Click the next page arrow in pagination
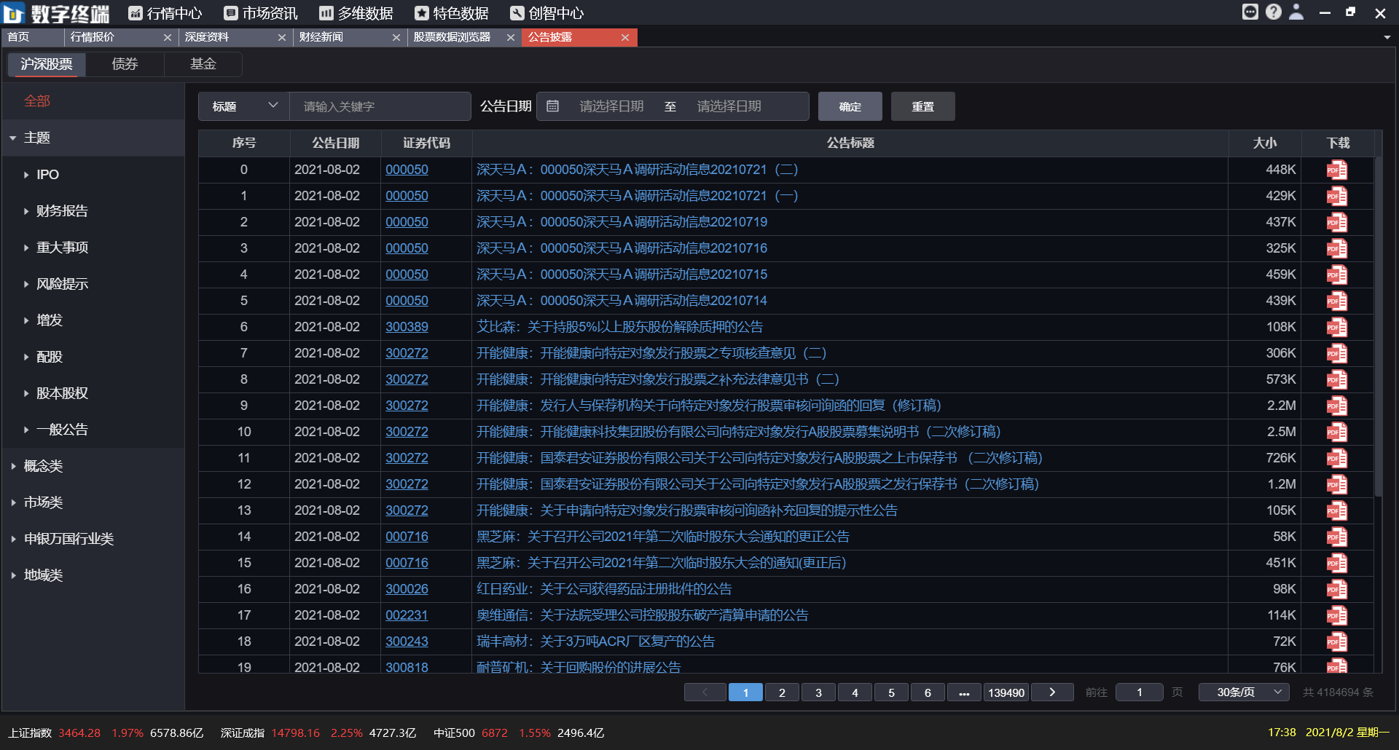This screenshot has height=750, width=1399. [x=1051, y=692]
